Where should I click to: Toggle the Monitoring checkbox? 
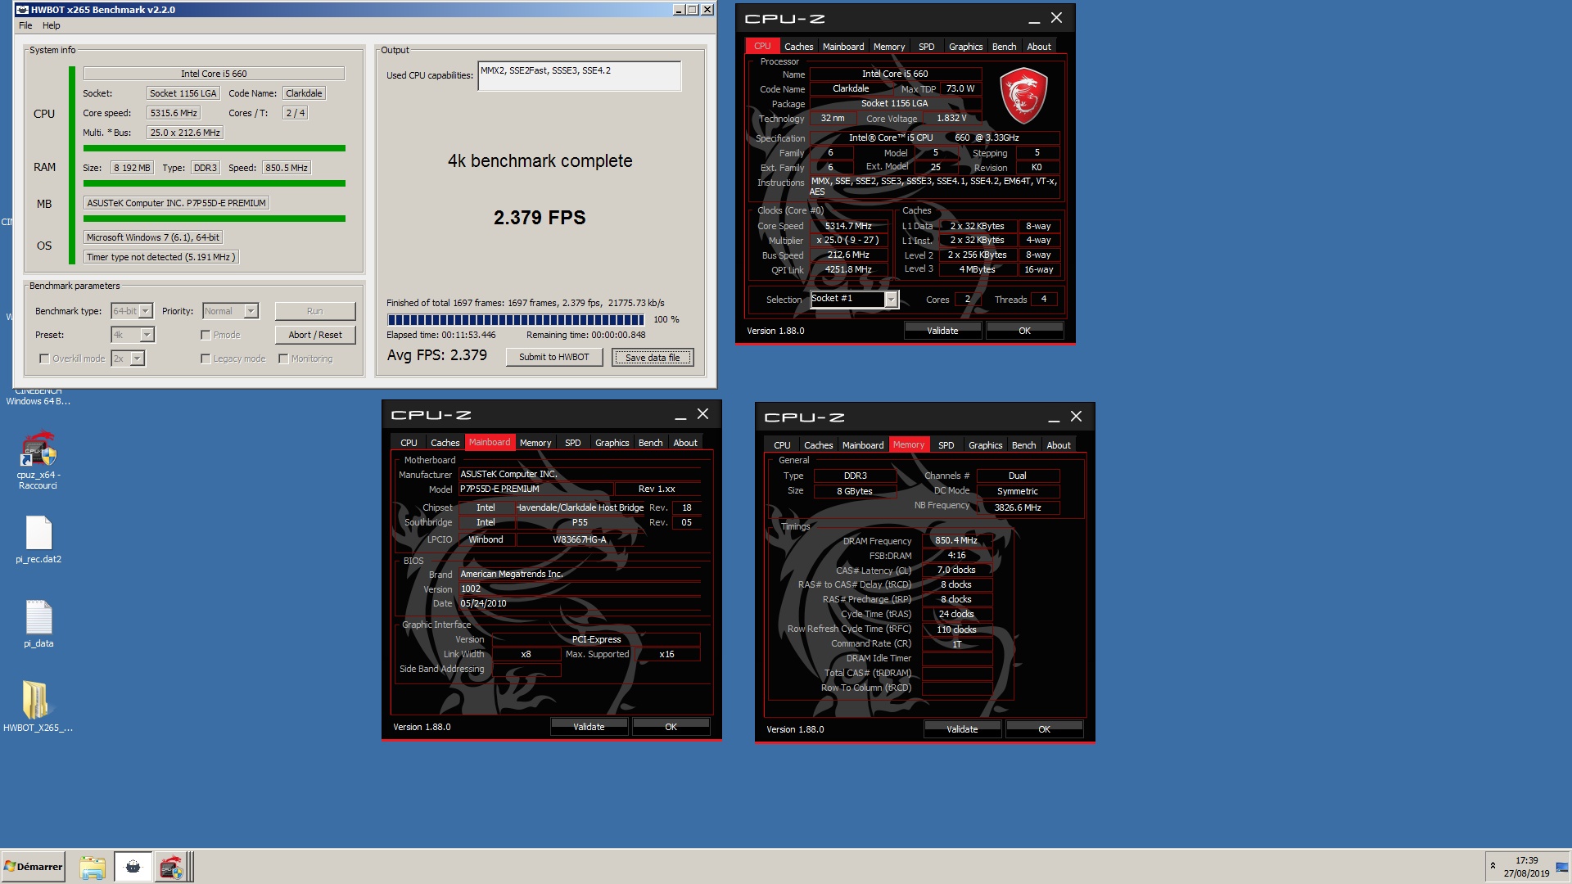(283, 359)
